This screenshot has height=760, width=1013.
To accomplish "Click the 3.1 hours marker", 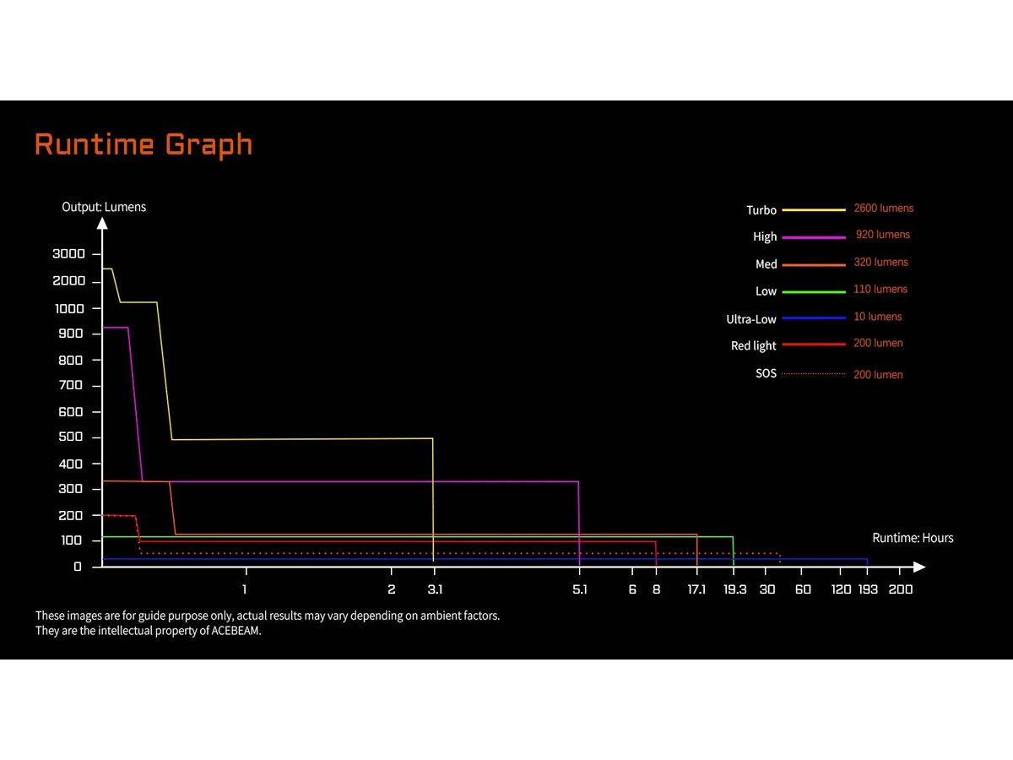I will point(434,589).
